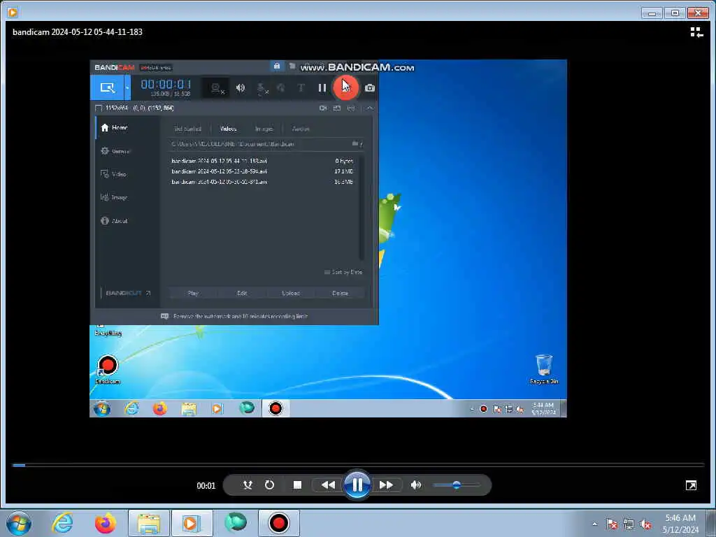
Task: Click the Media Player icon in the title bar
Action: tap(13, 13)
